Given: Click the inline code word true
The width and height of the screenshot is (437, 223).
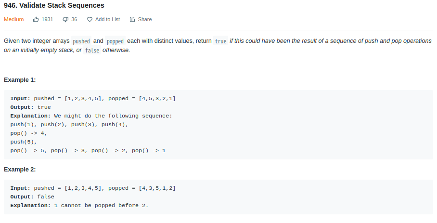Looking at the screenshot, I should click(221, 41).
